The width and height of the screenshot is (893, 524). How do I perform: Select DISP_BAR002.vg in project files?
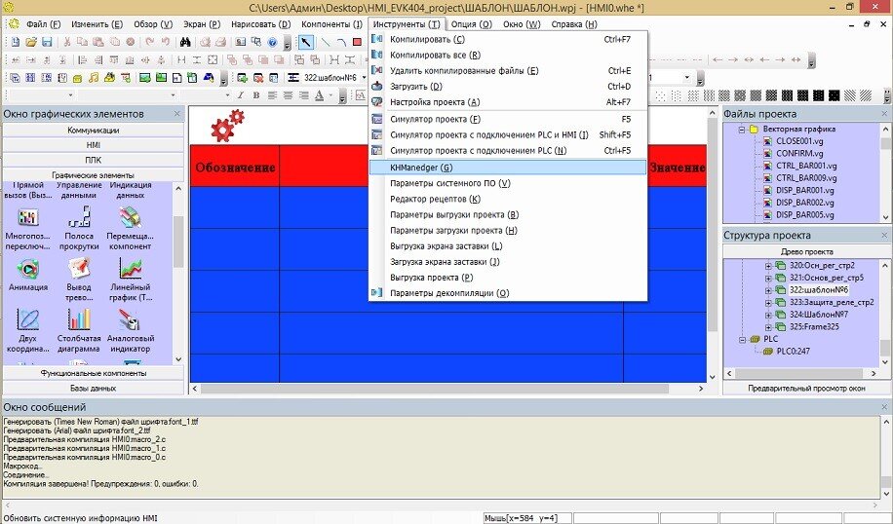click(804, 203)
